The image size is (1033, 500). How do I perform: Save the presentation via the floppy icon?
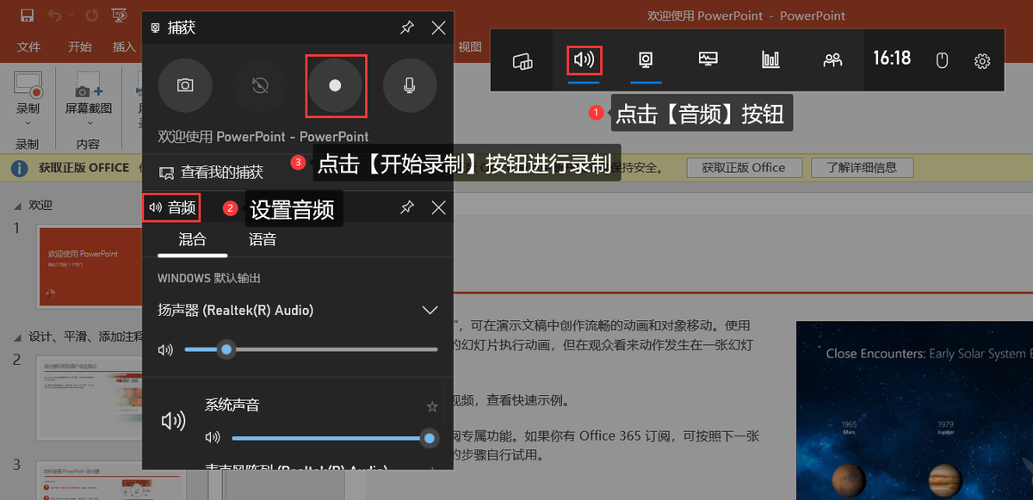[x=27, y=15]
